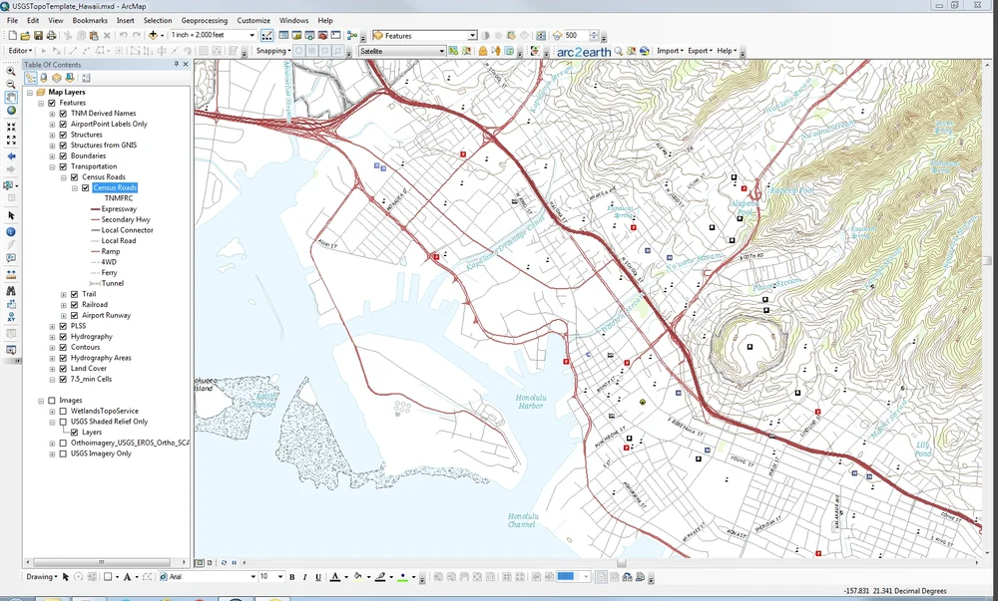This screenshot has height=601, width=998.
Task: Pick the blue fill color swatch
Action: [566, 575]
